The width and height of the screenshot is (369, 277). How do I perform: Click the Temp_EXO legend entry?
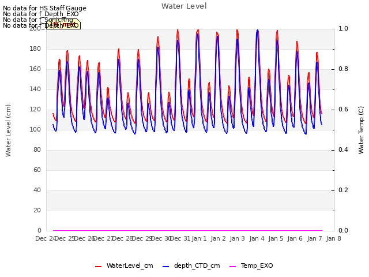click(251, 265)
